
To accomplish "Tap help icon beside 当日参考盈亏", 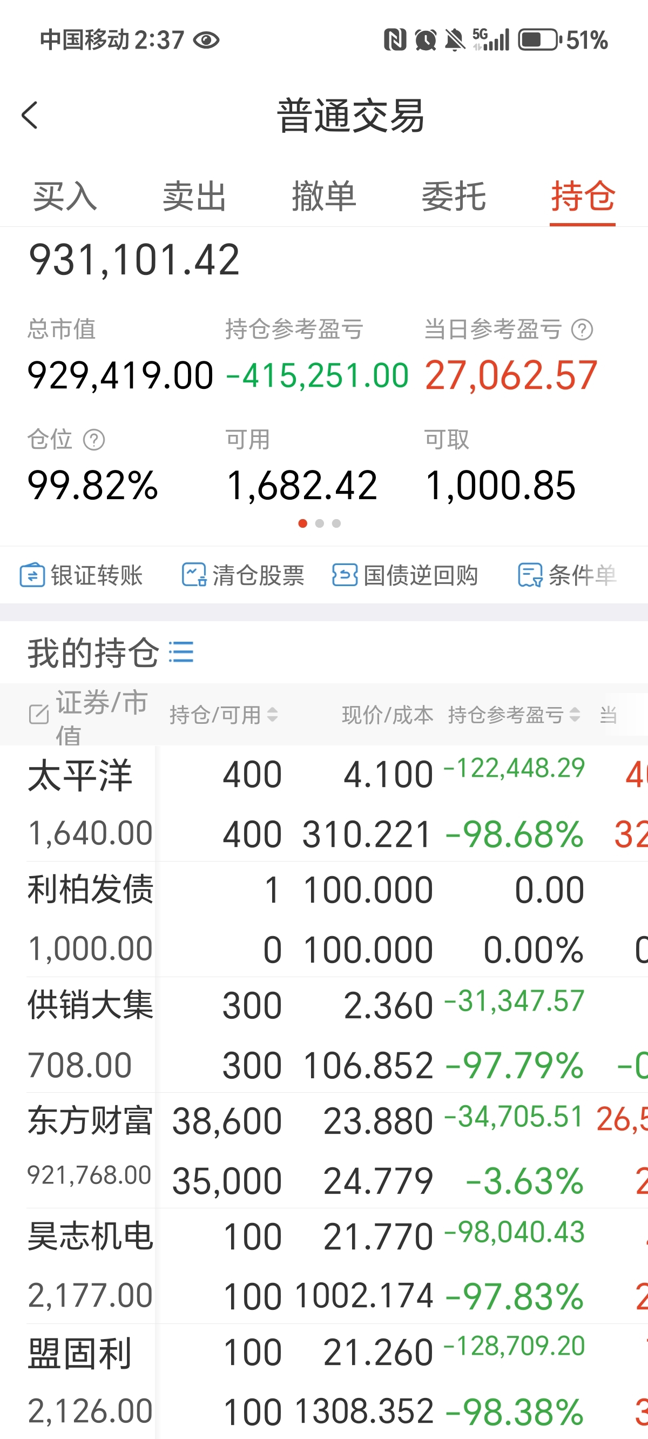I will tap(582, 330).
